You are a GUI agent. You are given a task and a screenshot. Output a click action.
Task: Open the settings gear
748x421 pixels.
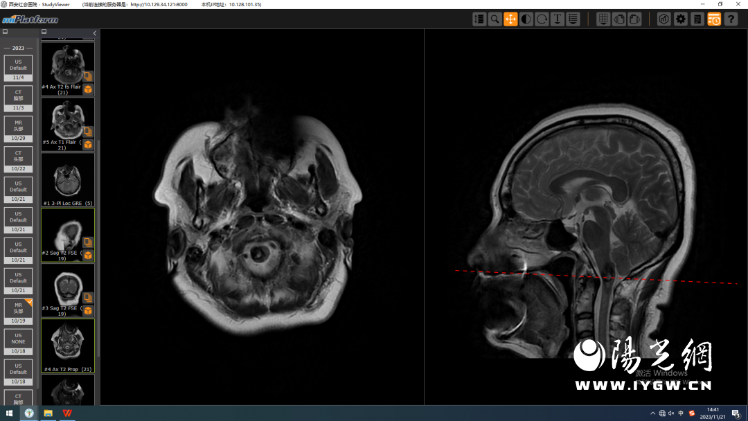[x=681, y=19]
